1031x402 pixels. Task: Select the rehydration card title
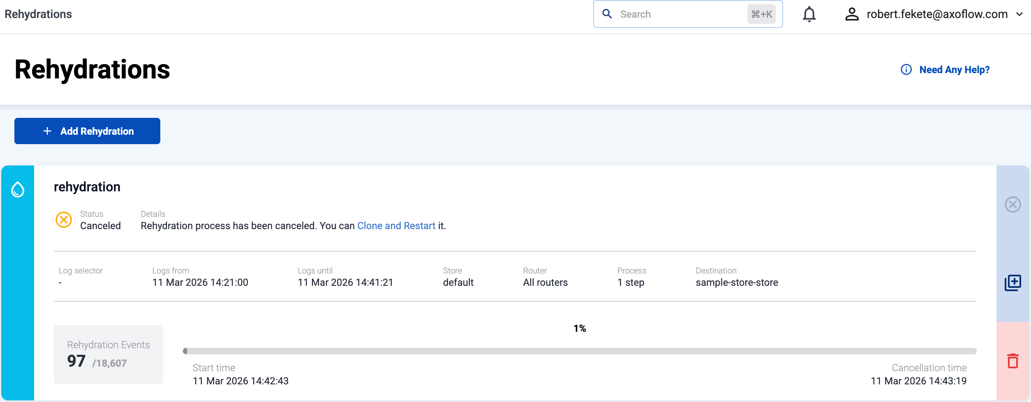tap(87, 187)
